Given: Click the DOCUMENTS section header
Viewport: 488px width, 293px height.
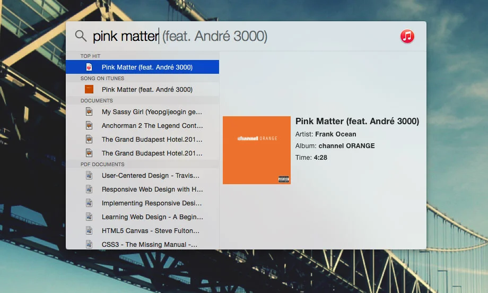Looking at the screenshot, I should tap(97, 101).
